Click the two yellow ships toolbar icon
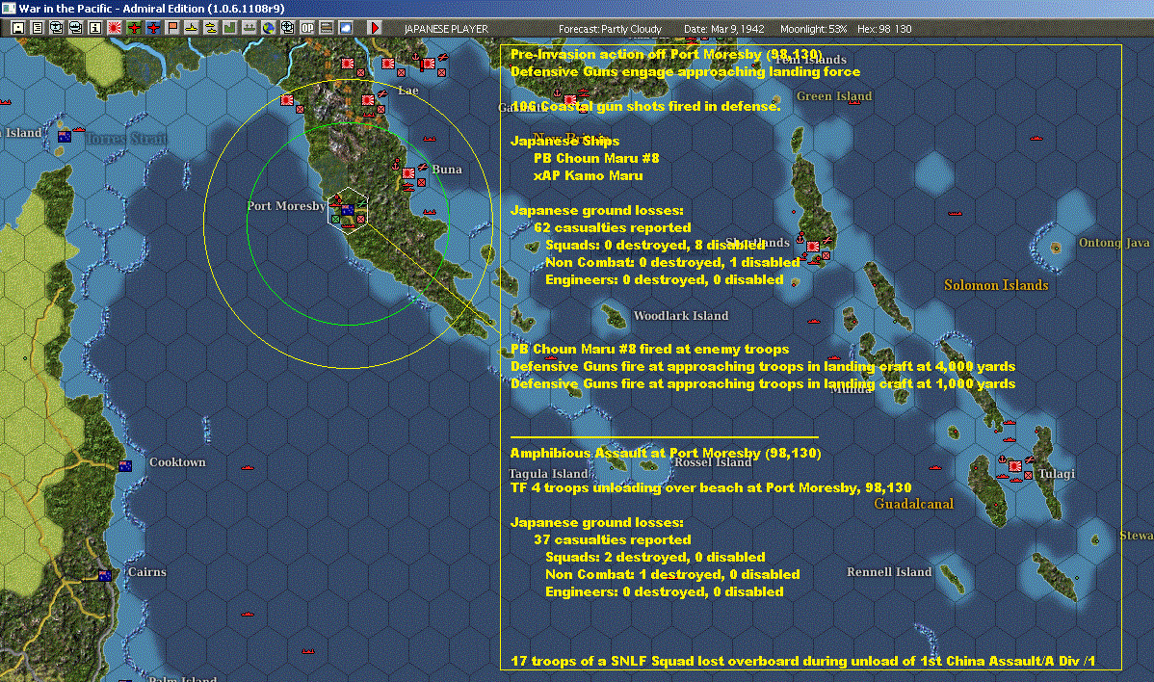The height and width of the screenshot is (682, 1154). tap(211, 28)
